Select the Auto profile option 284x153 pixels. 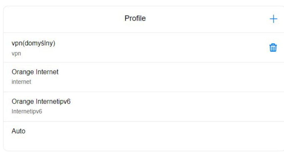coord(18,131)
